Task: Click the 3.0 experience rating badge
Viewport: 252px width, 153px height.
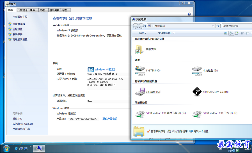Action: (91, 69)
